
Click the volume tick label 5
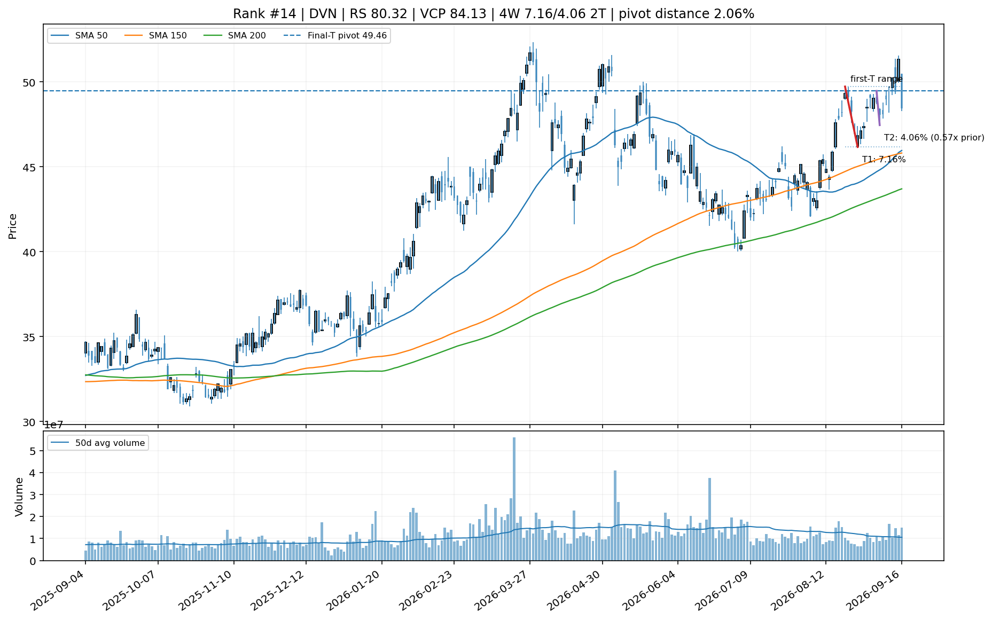(x=33, y=451)
